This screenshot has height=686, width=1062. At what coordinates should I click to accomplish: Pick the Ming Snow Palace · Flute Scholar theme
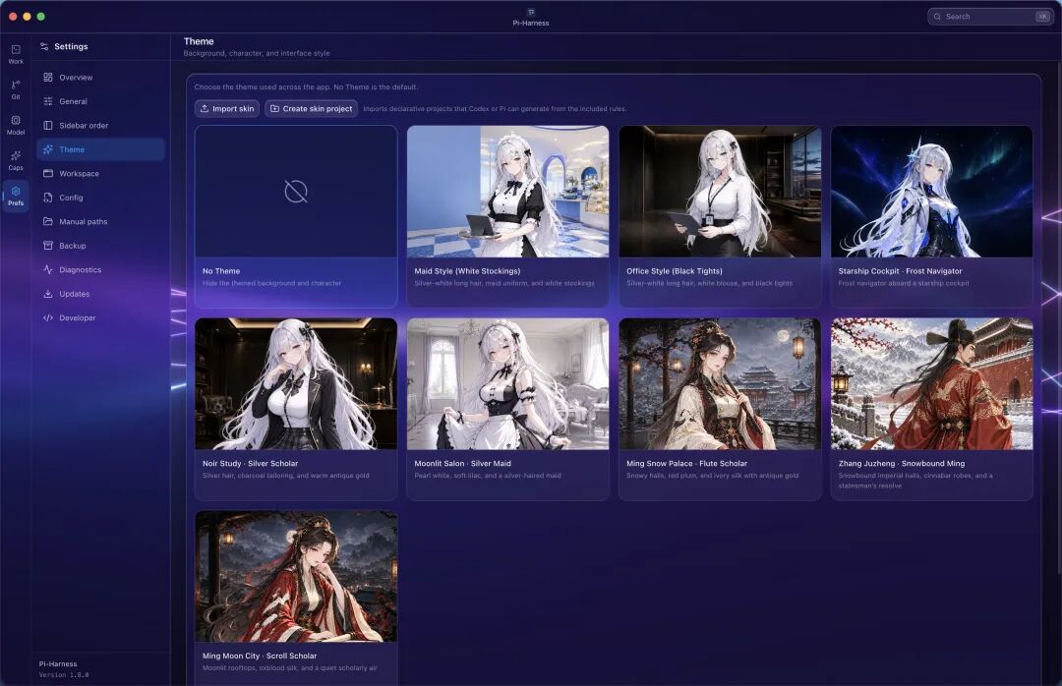(x=720, y=409)
